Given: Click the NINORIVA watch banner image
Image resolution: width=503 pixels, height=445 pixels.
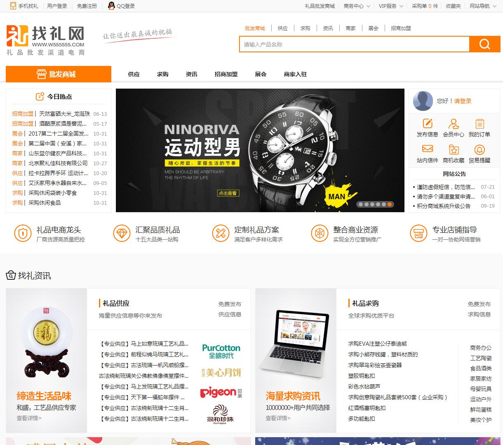Looking at the screenshot, I should click(260, 150).
